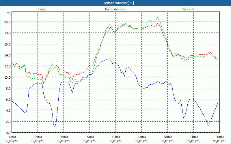Click the '00:00' label above date 10/01/25
Image resolution: width=231 pixels, height=144 pixels.
point(220,137)
